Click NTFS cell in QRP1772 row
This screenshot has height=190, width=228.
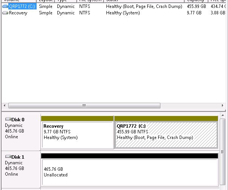coord(85,6)
